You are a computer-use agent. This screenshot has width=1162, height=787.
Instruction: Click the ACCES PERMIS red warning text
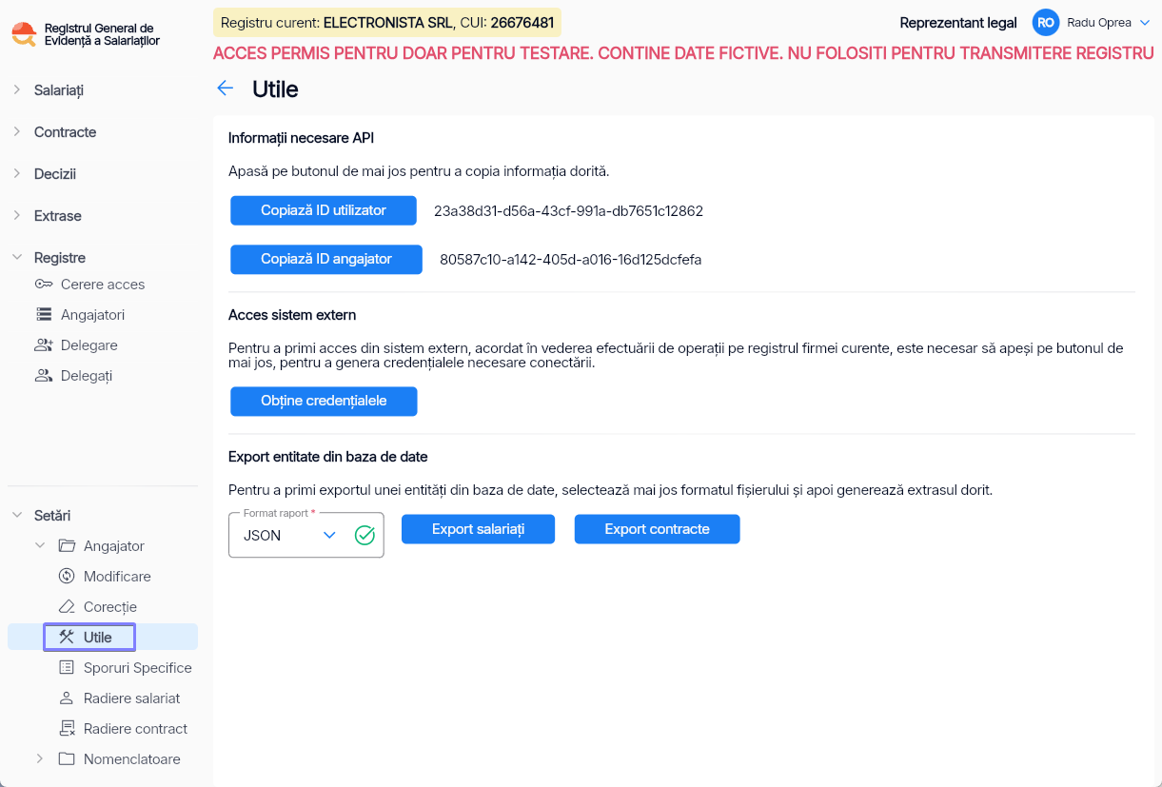point(683,53)
